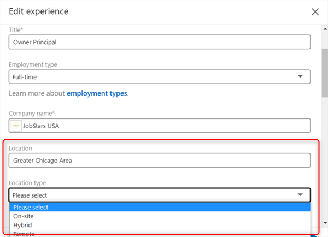
Task: Click the Location type field label
Action: [27, 183]
